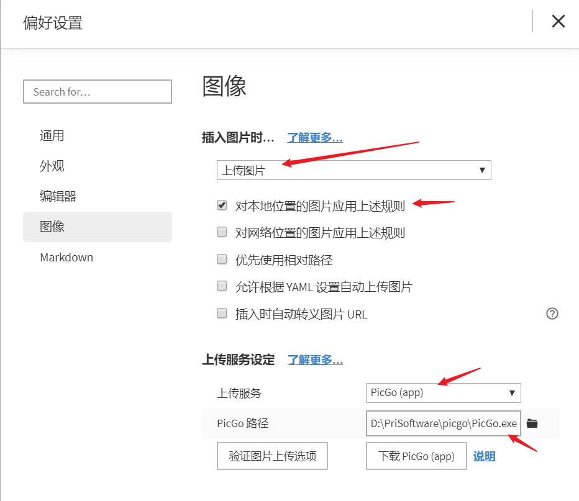579x501 pixels.
Task: Toggle 插入时自动转义图片 URL checkbox
Action: click(x=222, y=314)
